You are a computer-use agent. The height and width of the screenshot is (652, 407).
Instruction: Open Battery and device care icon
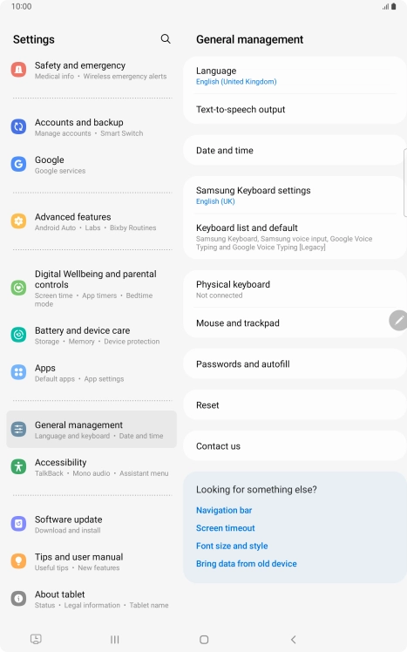pos(18,335)
